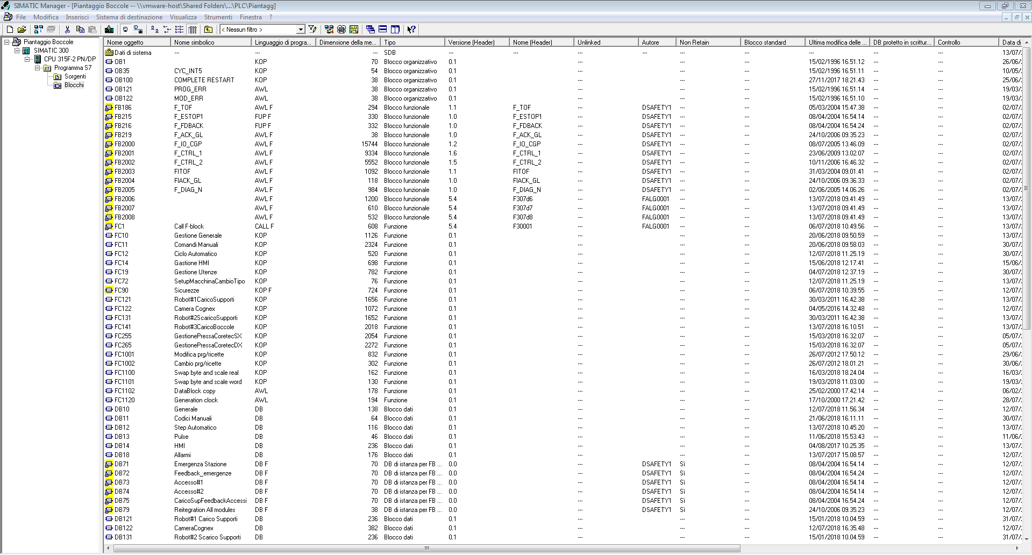
Task: Sort by Nome oggetto column header
Action: 138,42
